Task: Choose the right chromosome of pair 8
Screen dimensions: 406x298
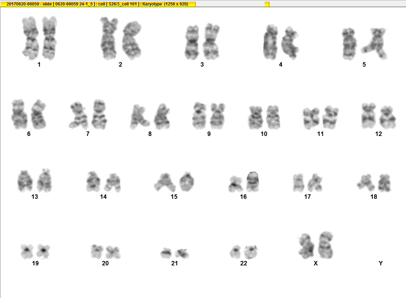Action: (x=162, y=116)
